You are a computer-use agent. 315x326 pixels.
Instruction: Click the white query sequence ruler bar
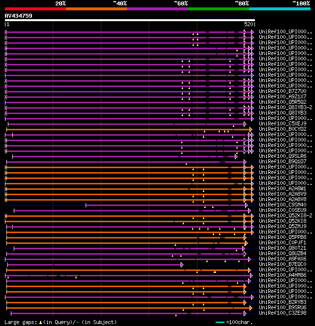click(130, 20)
